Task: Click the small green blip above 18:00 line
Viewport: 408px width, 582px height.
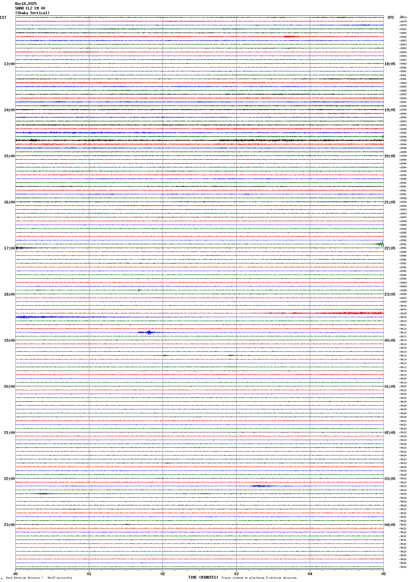Action: (x=139, y=290)
